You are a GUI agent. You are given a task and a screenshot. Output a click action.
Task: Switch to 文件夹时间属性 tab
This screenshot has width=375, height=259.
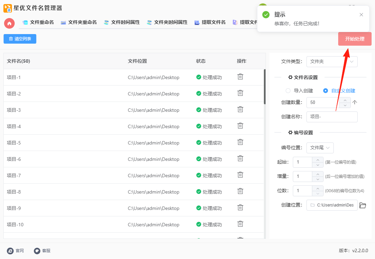[167, 22]
